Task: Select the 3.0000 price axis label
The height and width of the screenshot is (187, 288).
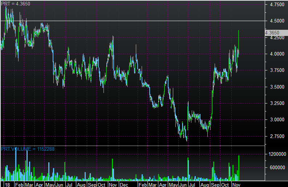Action: (x=274, y=120)
